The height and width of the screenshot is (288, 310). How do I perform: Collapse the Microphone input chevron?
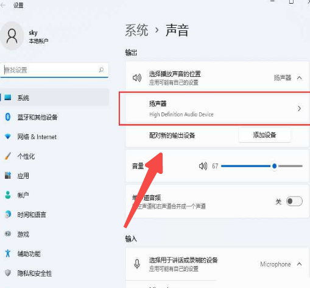pos(299,264)
